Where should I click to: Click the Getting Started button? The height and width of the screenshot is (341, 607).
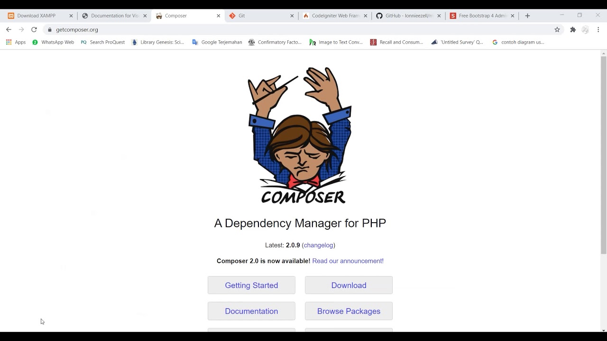251,285
